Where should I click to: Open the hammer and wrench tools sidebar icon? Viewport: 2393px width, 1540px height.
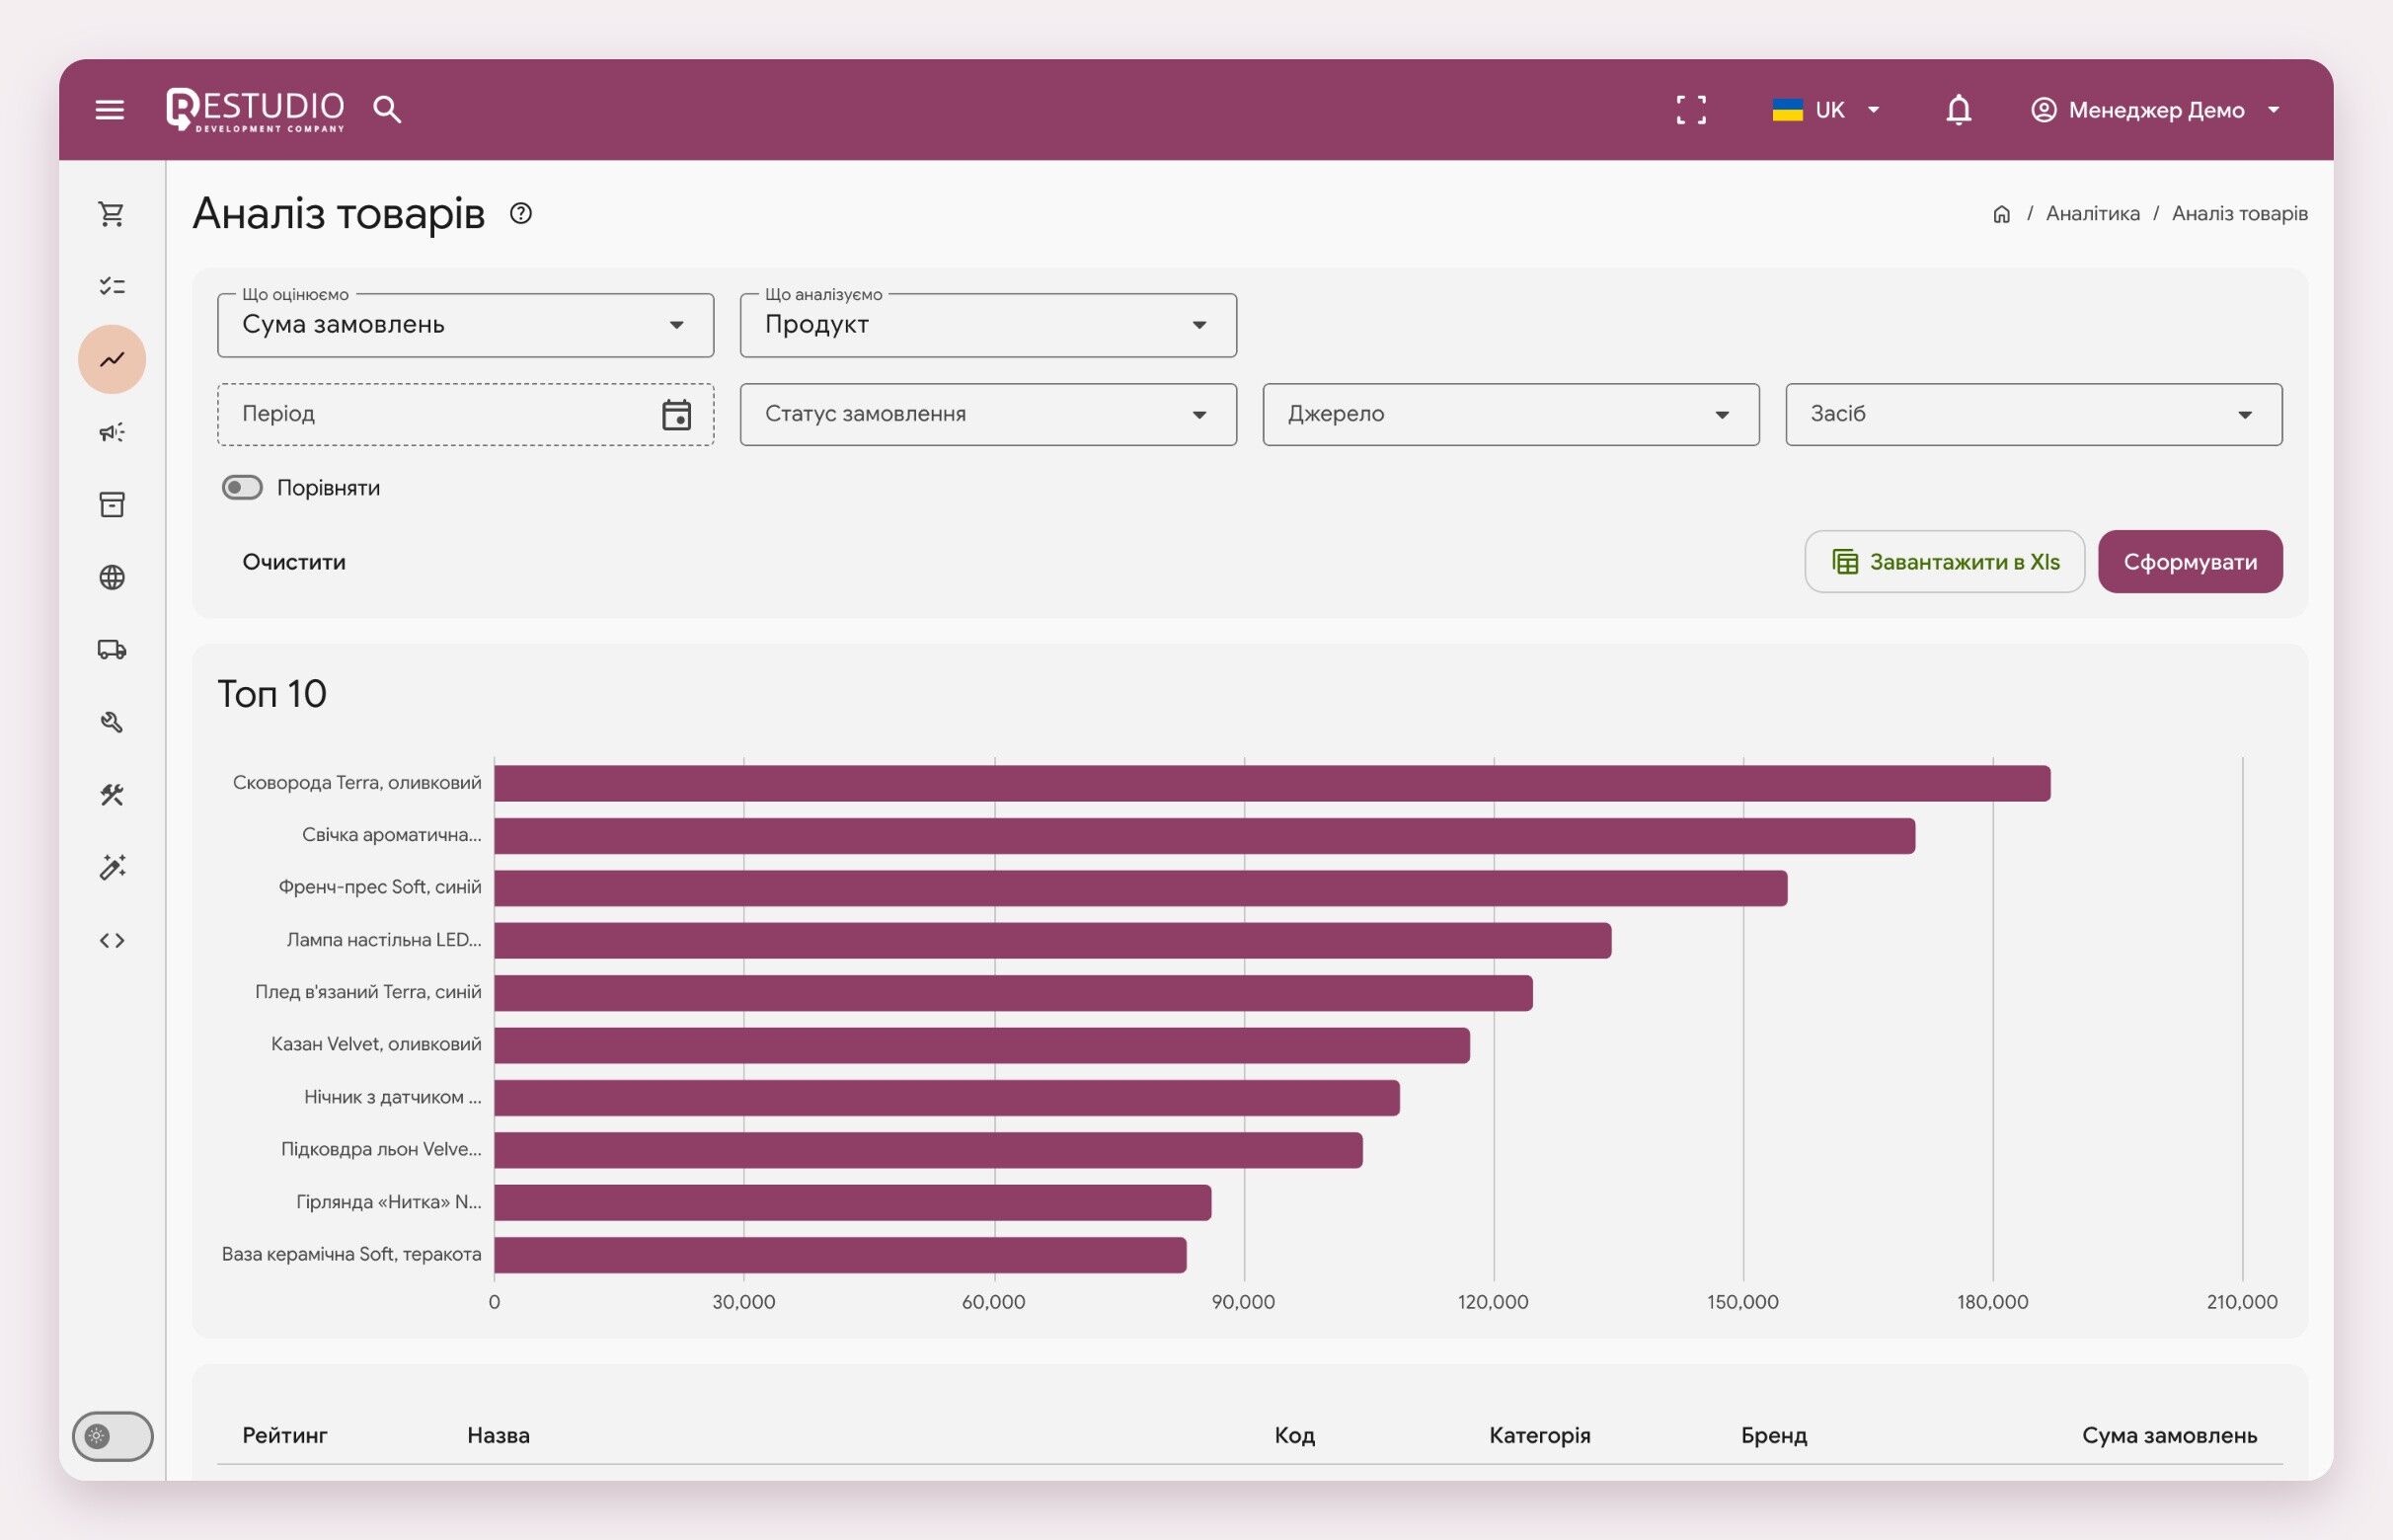coord(112,795)
